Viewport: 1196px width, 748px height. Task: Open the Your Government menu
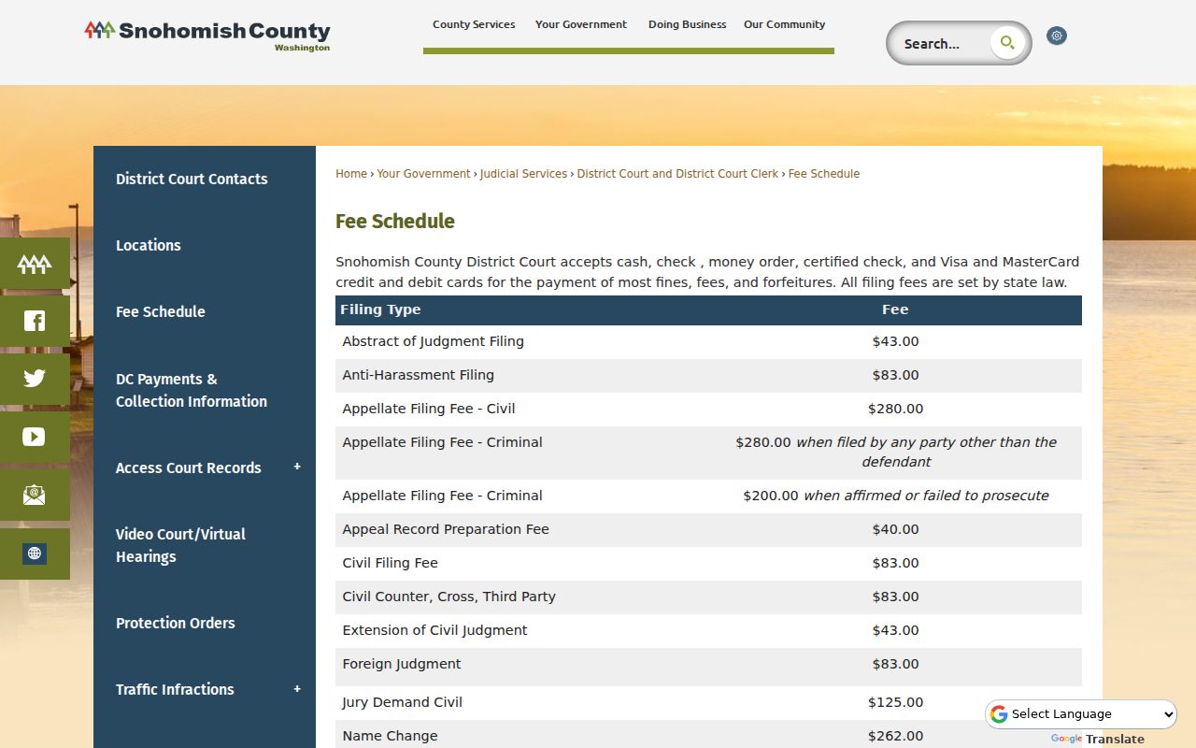581,24
